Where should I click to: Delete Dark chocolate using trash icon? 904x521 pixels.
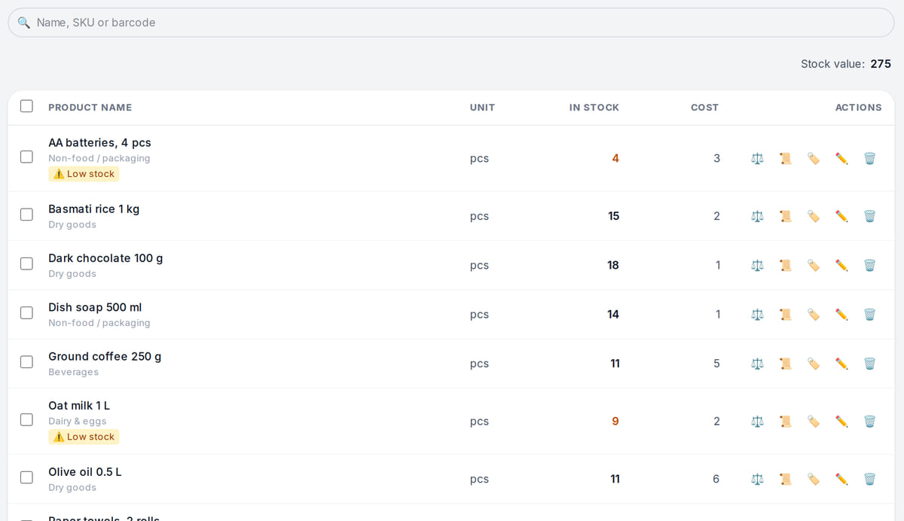869,265
